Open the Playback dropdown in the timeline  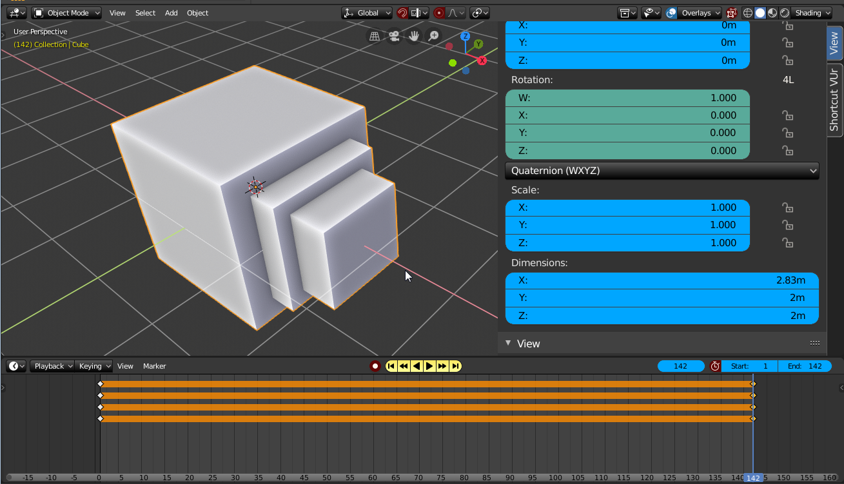pos(53,366)
